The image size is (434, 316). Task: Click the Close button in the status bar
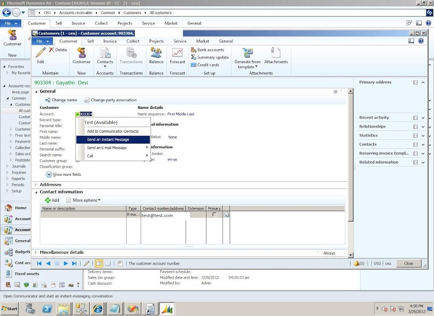[x=409, y=263]
